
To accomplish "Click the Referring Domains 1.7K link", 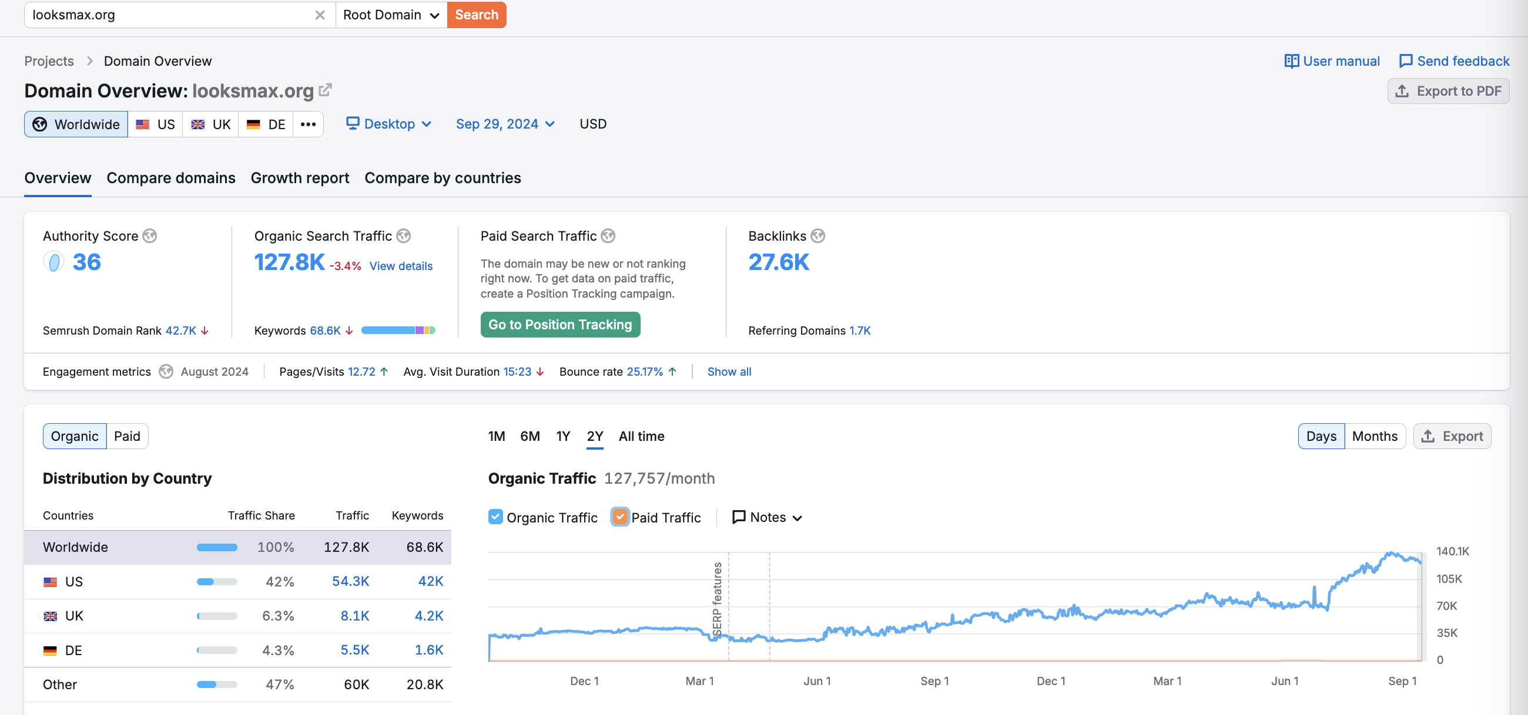I will click(x=859, y=330).
